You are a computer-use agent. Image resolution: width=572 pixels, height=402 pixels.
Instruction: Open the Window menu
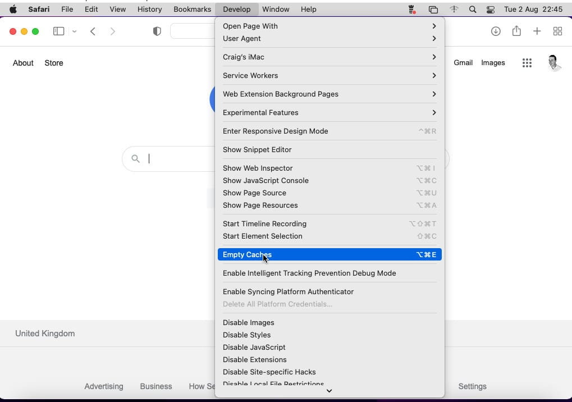point(276,10)
